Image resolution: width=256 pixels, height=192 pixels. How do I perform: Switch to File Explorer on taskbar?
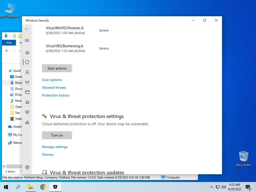tap(30, 187)
